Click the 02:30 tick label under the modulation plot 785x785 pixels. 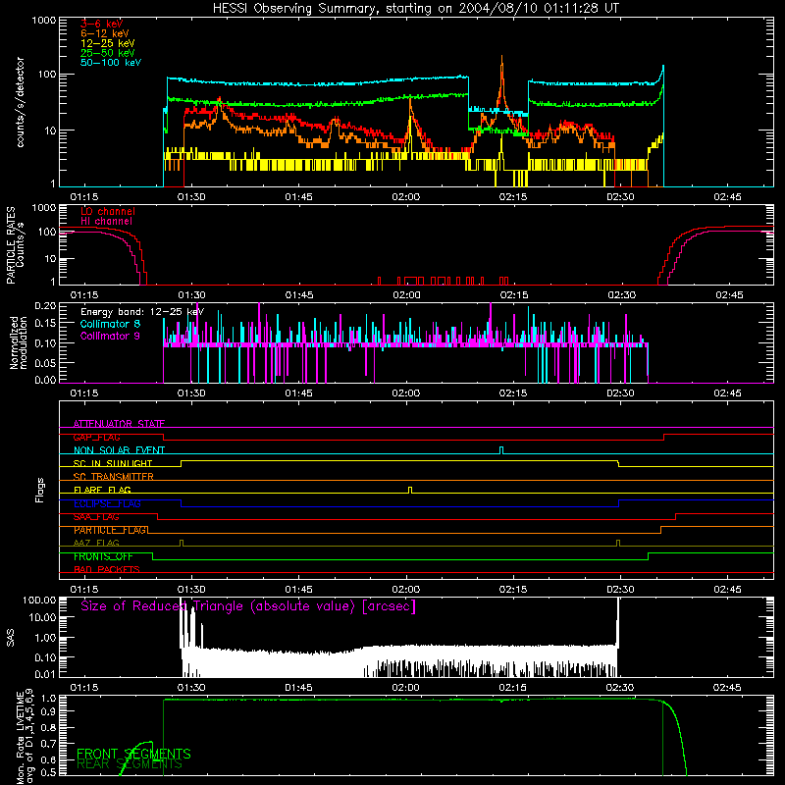click(620, 393)
